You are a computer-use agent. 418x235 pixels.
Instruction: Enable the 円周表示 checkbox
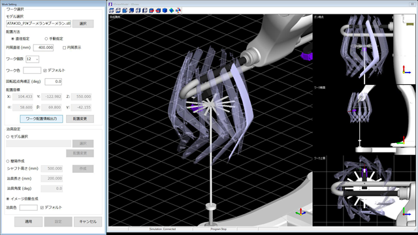click(x=64, y=48)
